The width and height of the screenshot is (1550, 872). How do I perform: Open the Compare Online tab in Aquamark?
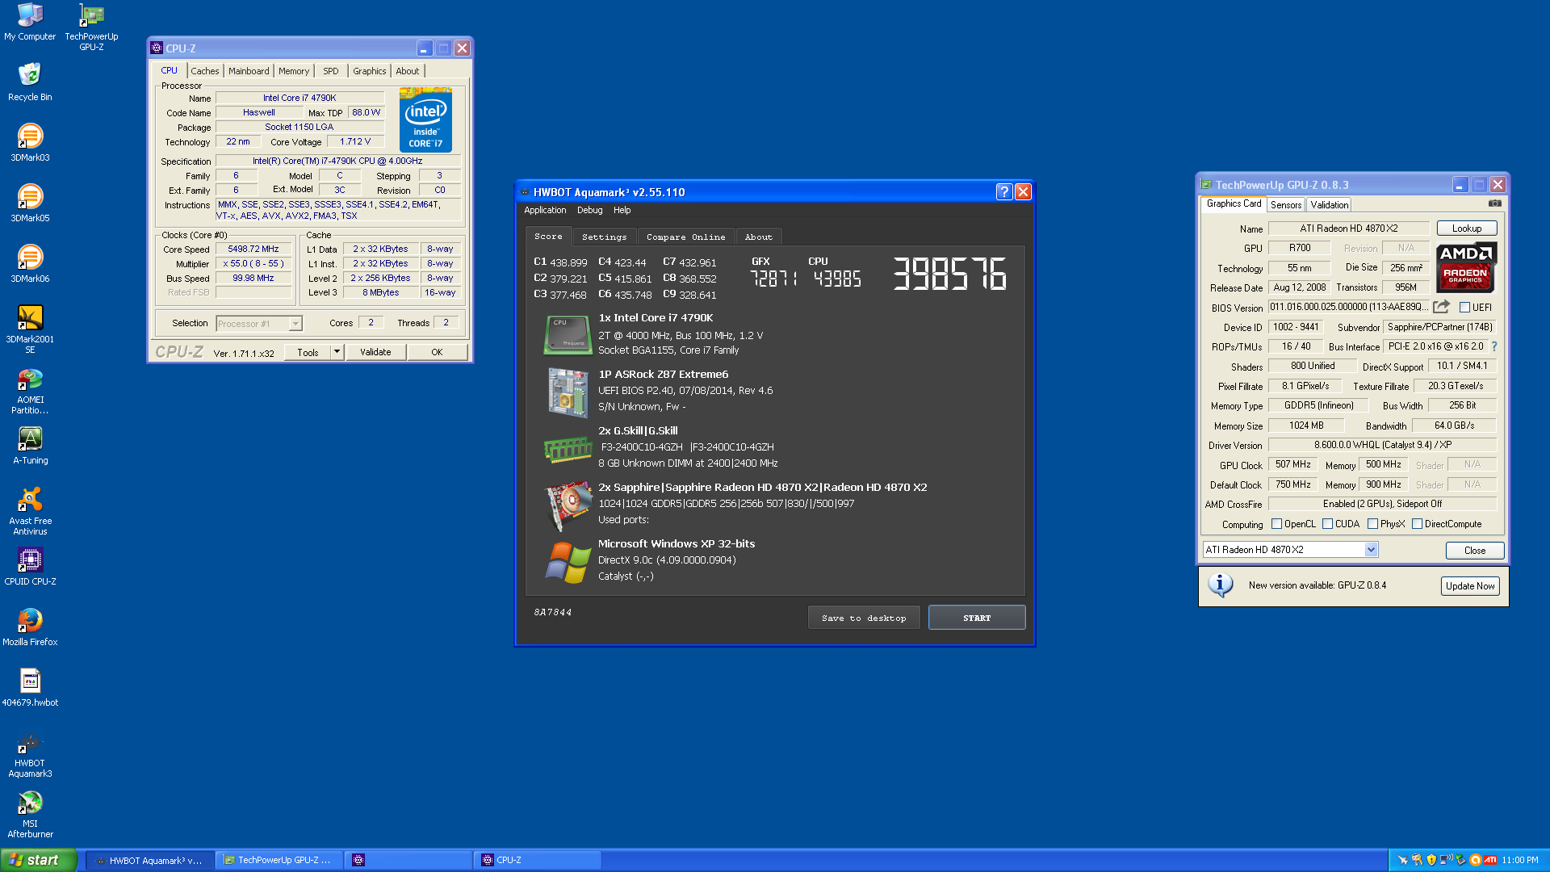pyautogui.click(x=686, y=237)
